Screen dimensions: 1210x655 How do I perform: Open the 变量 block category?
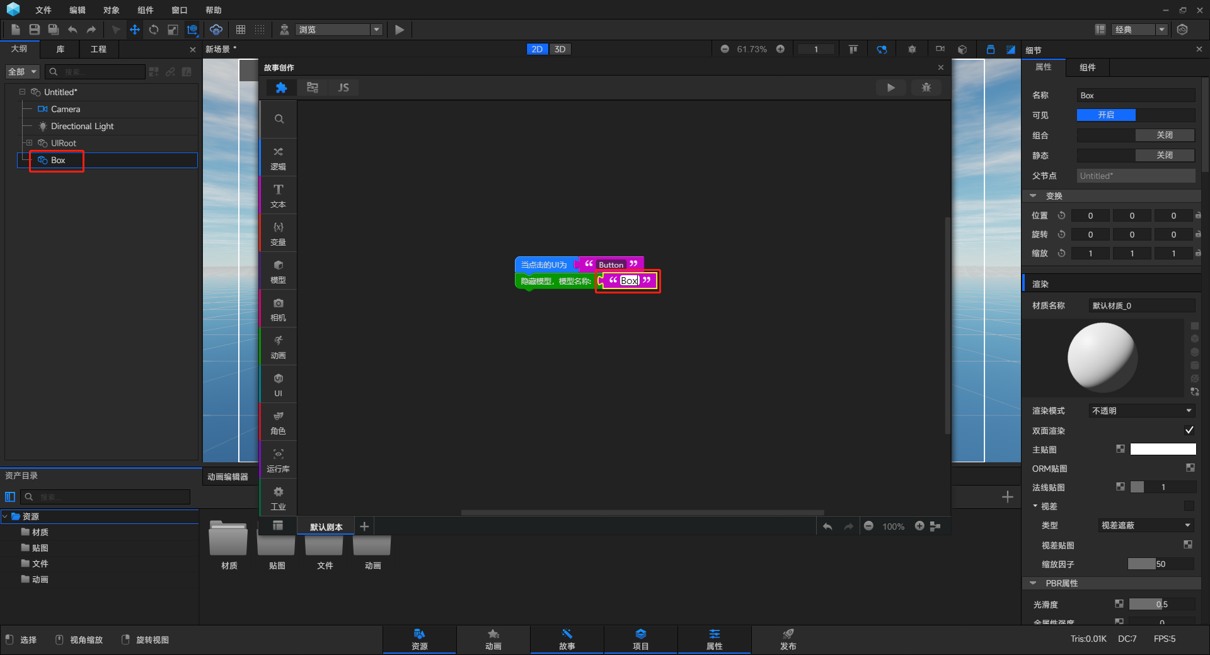pos(278,234)
